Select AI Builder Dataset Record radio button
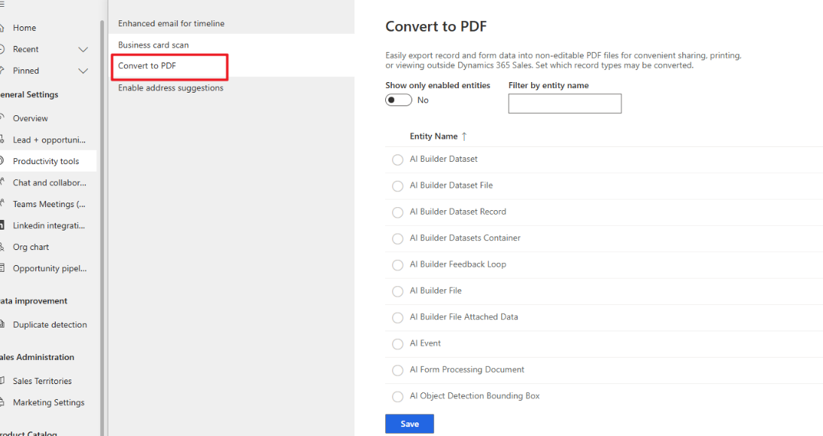Image resolution: width=823 pixels, height=436 pixels. 398,212
